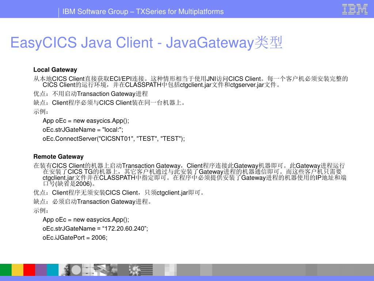Click the teal square in footer strip

click(53, 270)
